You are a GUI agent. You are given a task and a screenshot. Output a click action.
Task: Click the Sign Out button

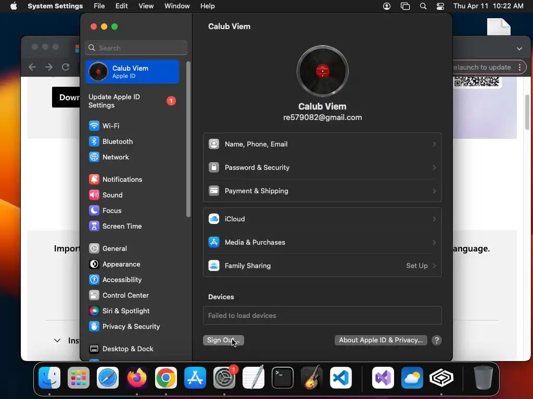click(x=223, y=340)
